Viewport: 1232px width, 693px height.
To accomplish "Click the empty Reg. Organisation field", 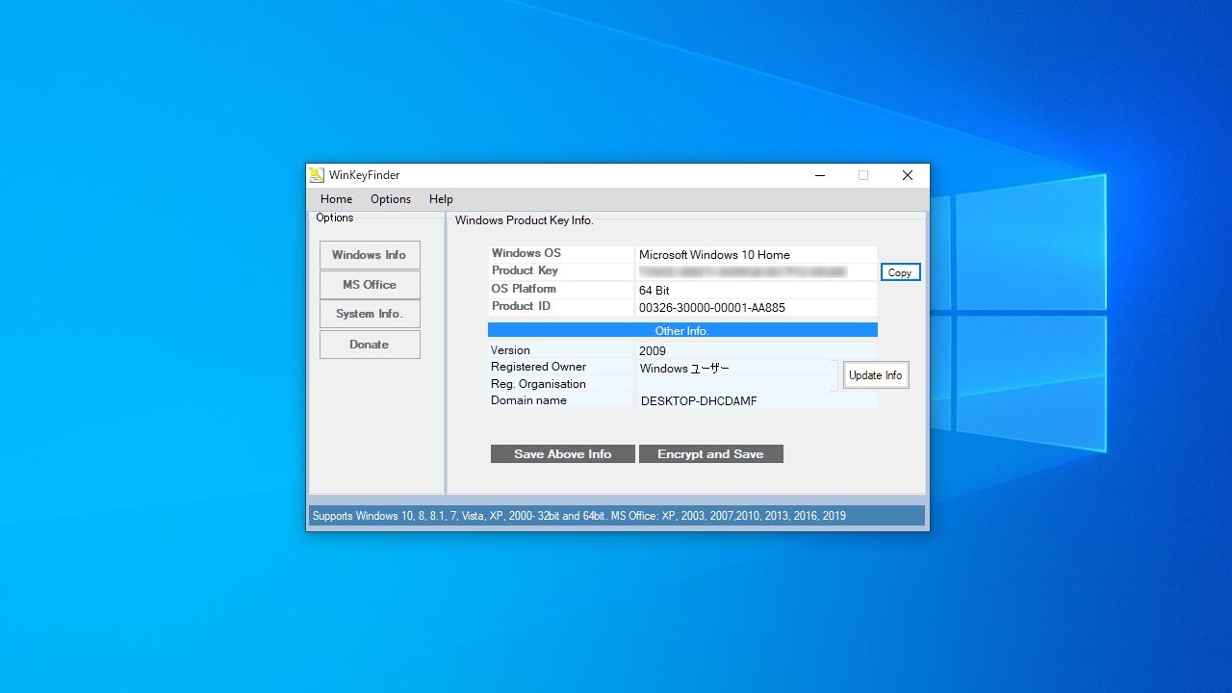I will tap(737, 384).
